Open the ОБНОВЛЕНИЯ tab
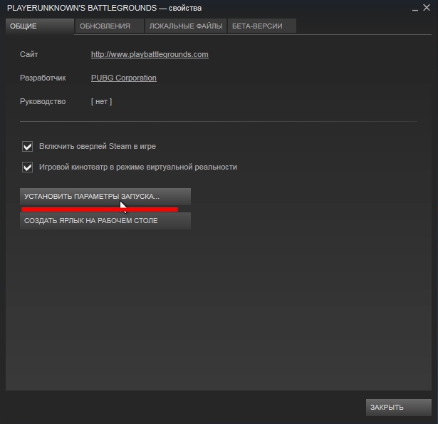The width and height of the screenshot is (438, 424). coord(110,26)
